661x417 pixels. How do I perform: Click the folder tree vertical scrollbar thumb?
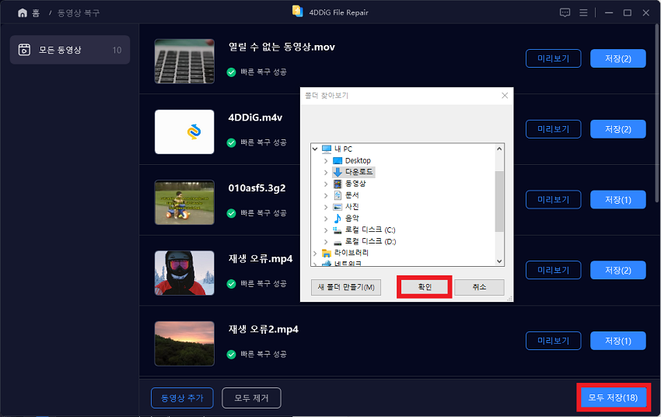(x=499, y=201)
